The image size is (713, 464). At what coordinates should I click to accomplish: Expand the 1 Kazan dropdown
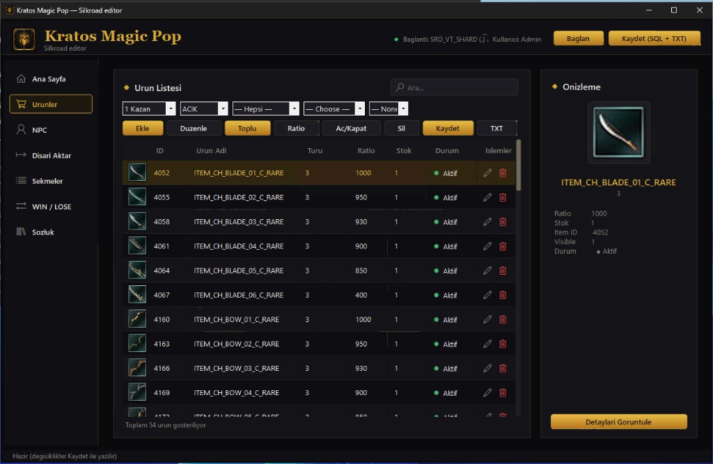tap(149, 109)
